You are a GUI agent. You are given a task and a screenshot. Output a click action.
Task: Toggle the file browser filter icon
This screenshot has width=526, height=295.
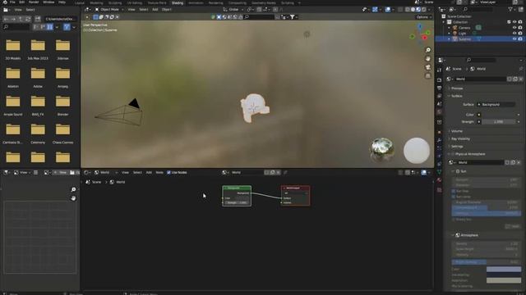tap(67, 27)
